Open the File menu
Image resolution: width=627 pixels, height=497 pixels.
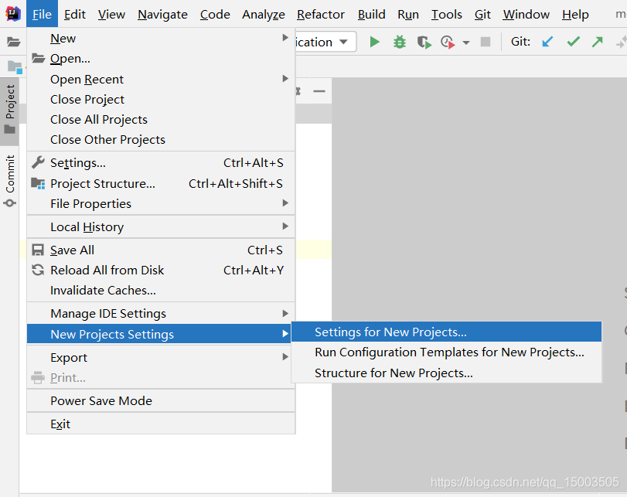[x=42, y=15]
